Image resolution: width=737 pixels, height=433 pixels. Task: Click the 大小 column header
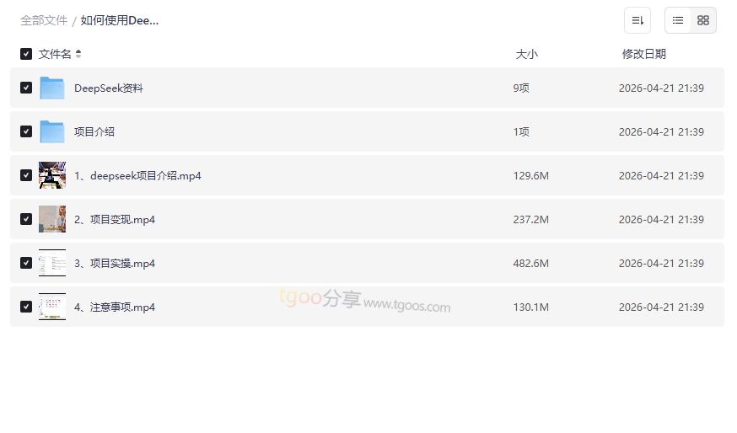[526, 54]
